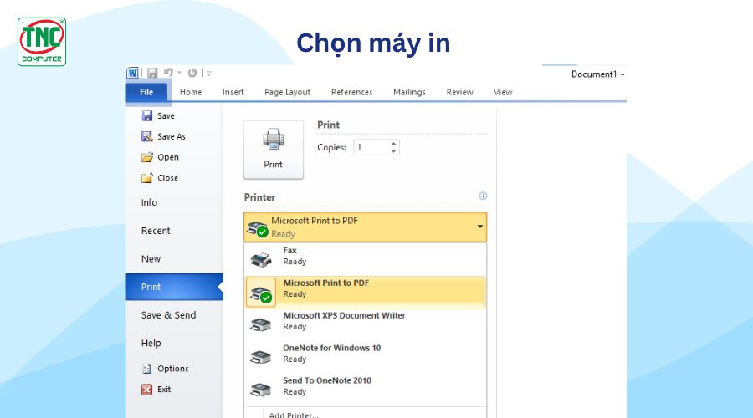The image size is (753, 418).
Task: Click the Undo icon in Quick Access Toolbar
Action: 168,73
